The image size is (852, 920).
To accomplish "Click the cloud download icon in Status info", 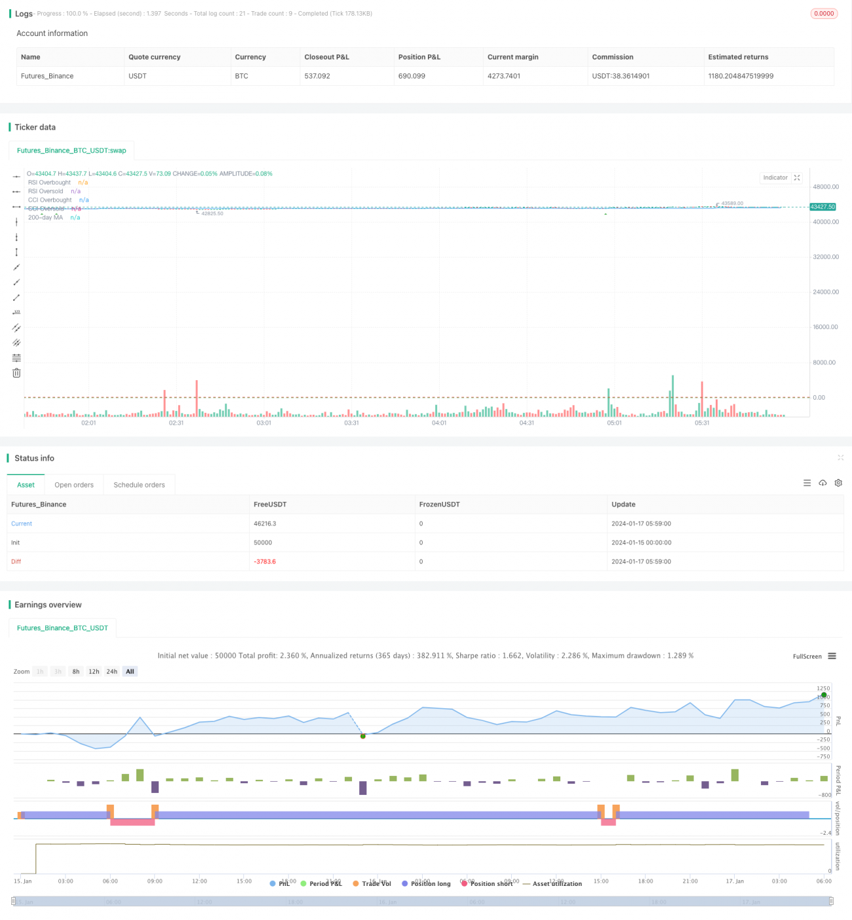I will (823, 483).
